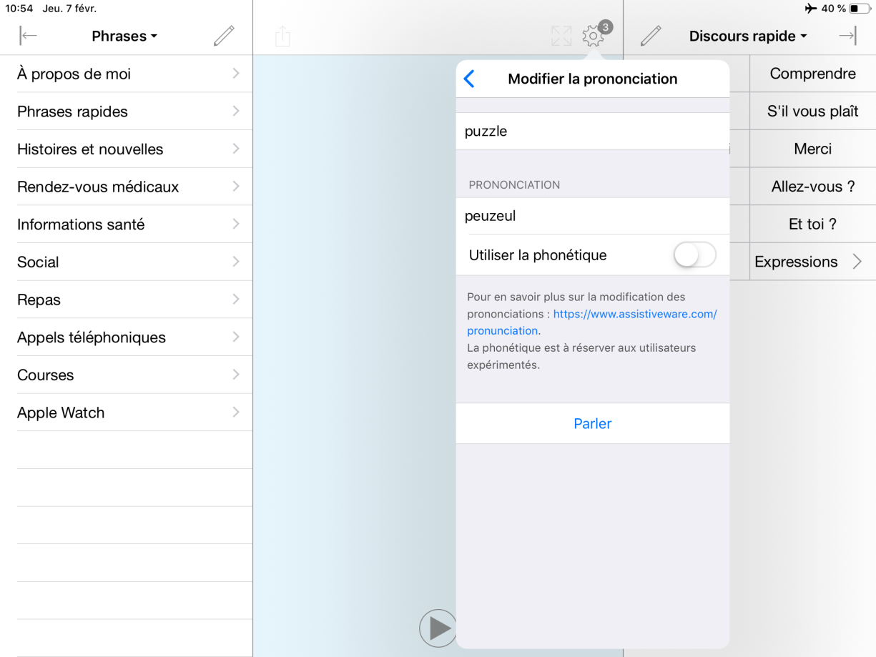Edit the word field containing puzzle
Screen dimensions: 876x657
[593, 131]
